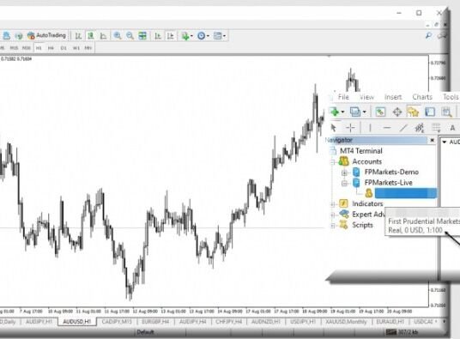Open the Tools menu in inset window
The height and width of the screenshot is (339, 460).
pos(451,97)
